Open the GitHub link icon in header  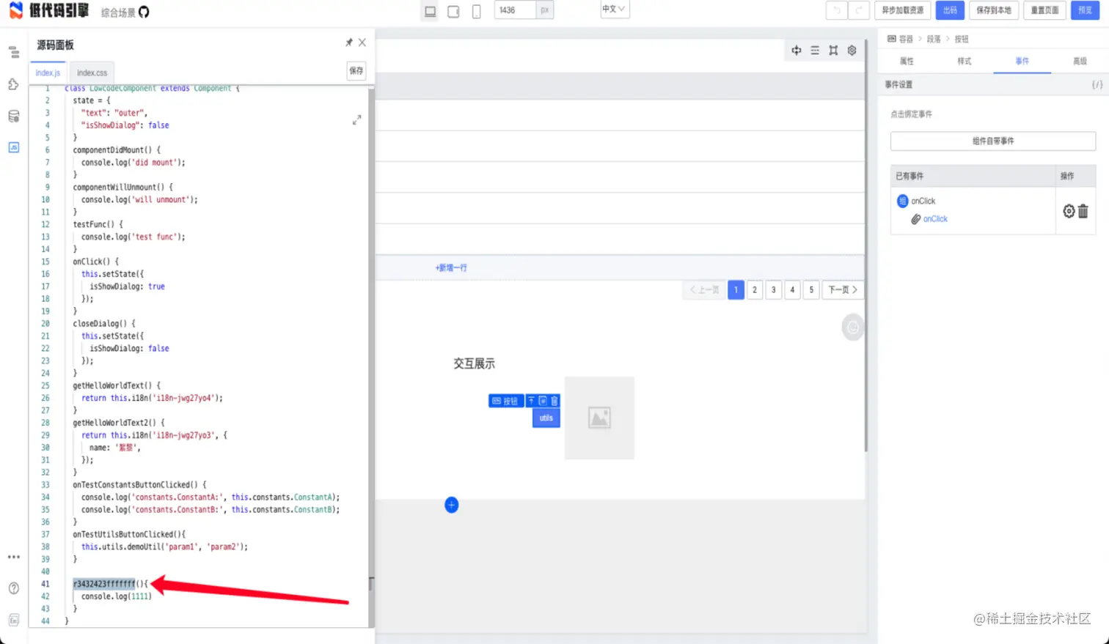[144, 12]
